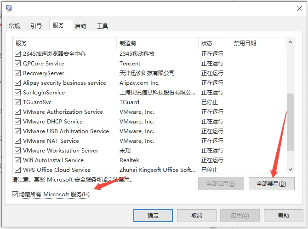Uncheck VMware DHCP Service checkbox
This screenshot has width=308, height=229.
pos(17,121)
